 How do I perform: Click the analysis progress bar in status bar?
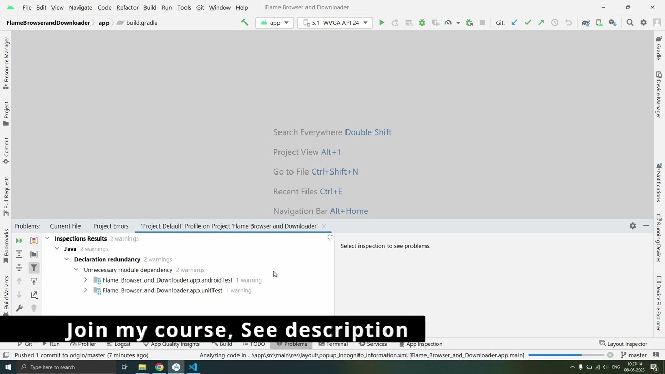pyautogui.click(x=565, y=355)
